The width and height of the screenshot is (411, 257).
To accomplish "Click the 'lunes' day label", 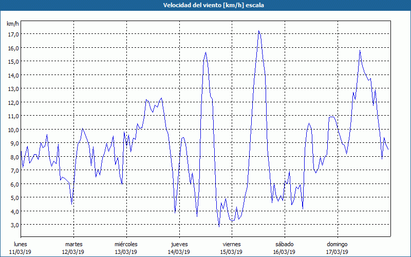I will (x=21, y=244).
